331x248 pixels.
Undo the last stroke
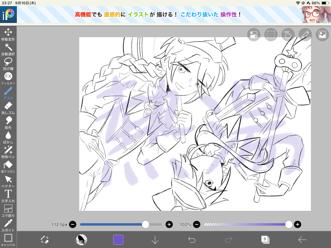pos(192,240)
